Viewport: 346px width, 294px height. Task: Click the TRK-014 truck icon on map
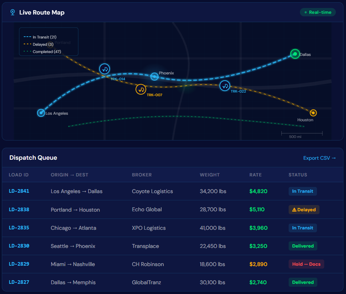pos(105,69)
